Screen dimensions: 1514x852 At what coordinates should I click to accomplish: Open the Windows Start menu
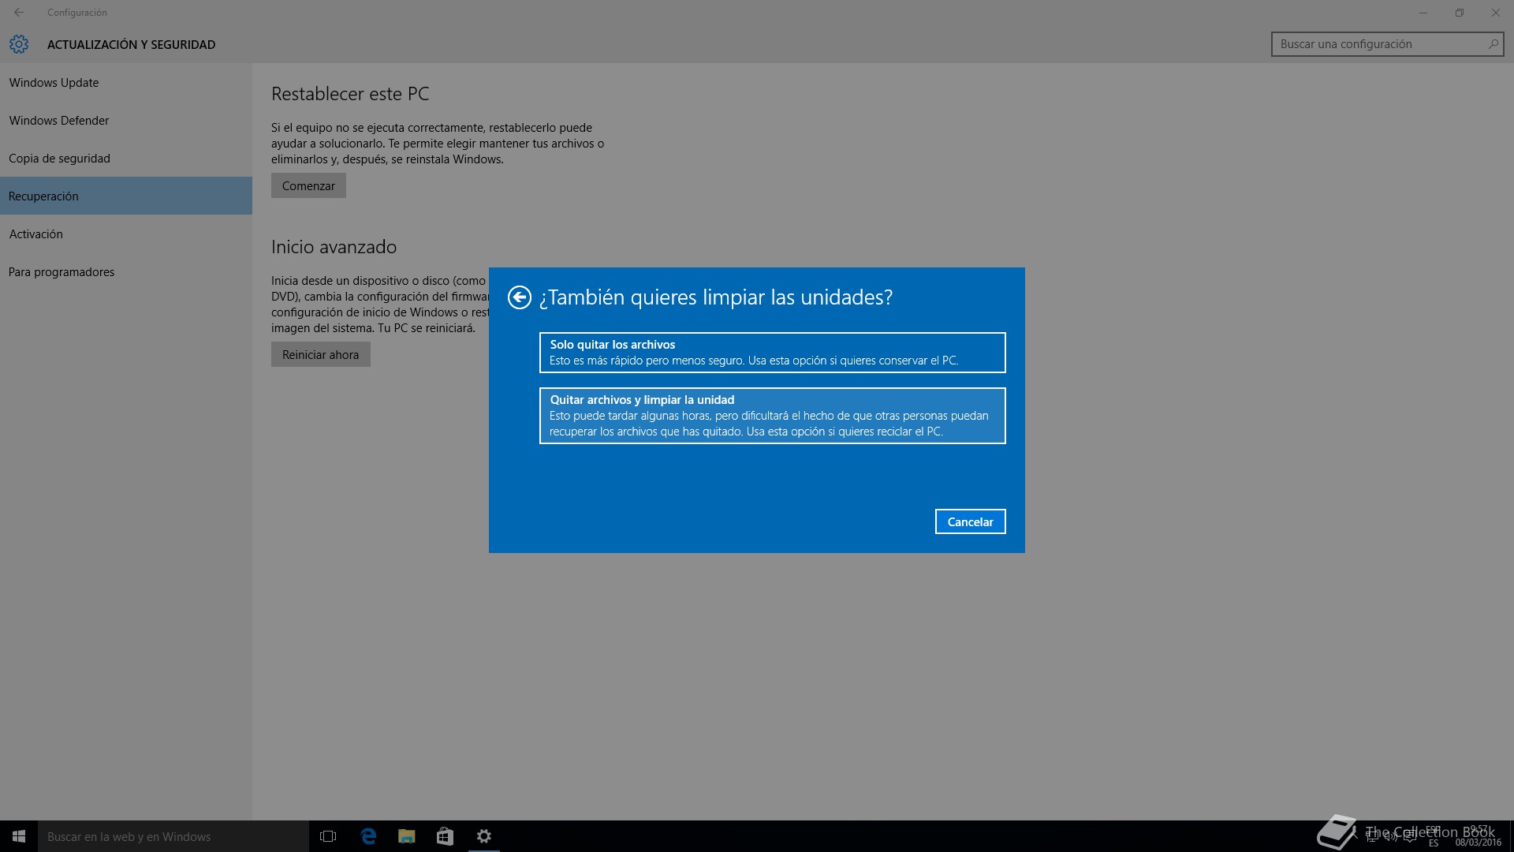[x=19, y=836]
